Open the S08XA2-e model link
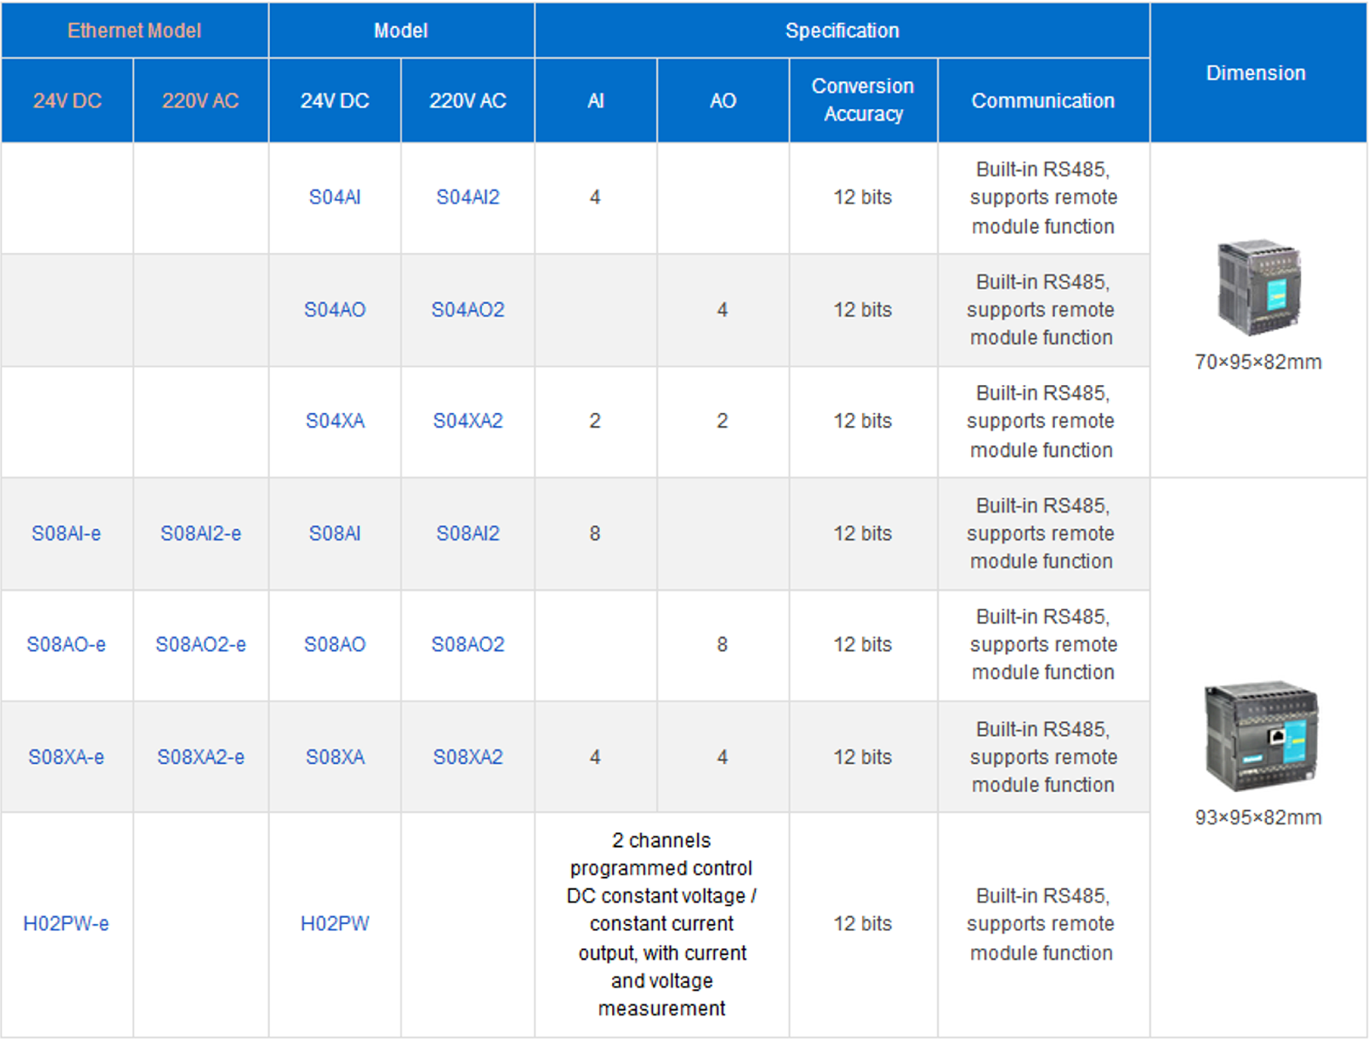Viewport: 1371px width, 1040px height. pyautogui.click(x=200, y=757)
